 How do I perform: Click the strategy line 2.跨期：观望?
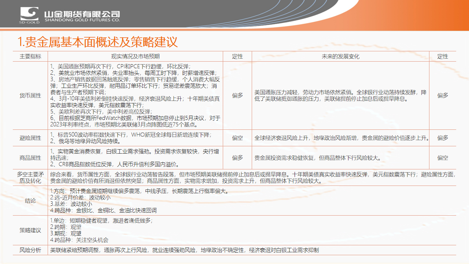click(66, 227)
